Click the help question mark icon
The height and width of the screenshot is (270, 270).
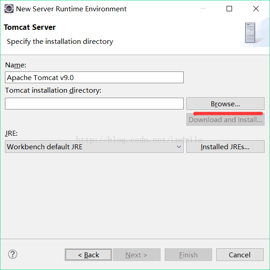tap(13, 254)
